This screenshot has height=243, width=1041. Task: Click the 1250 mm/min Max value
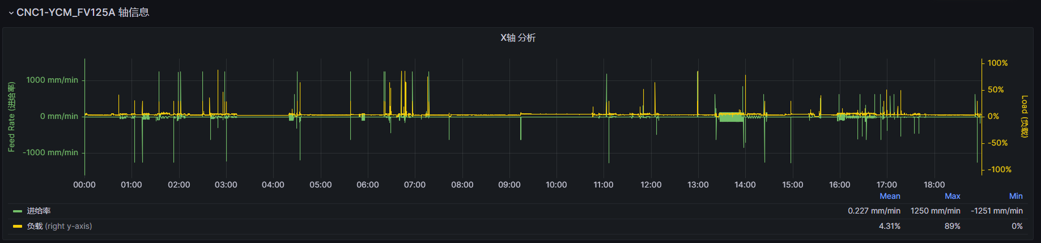[935, 211]
